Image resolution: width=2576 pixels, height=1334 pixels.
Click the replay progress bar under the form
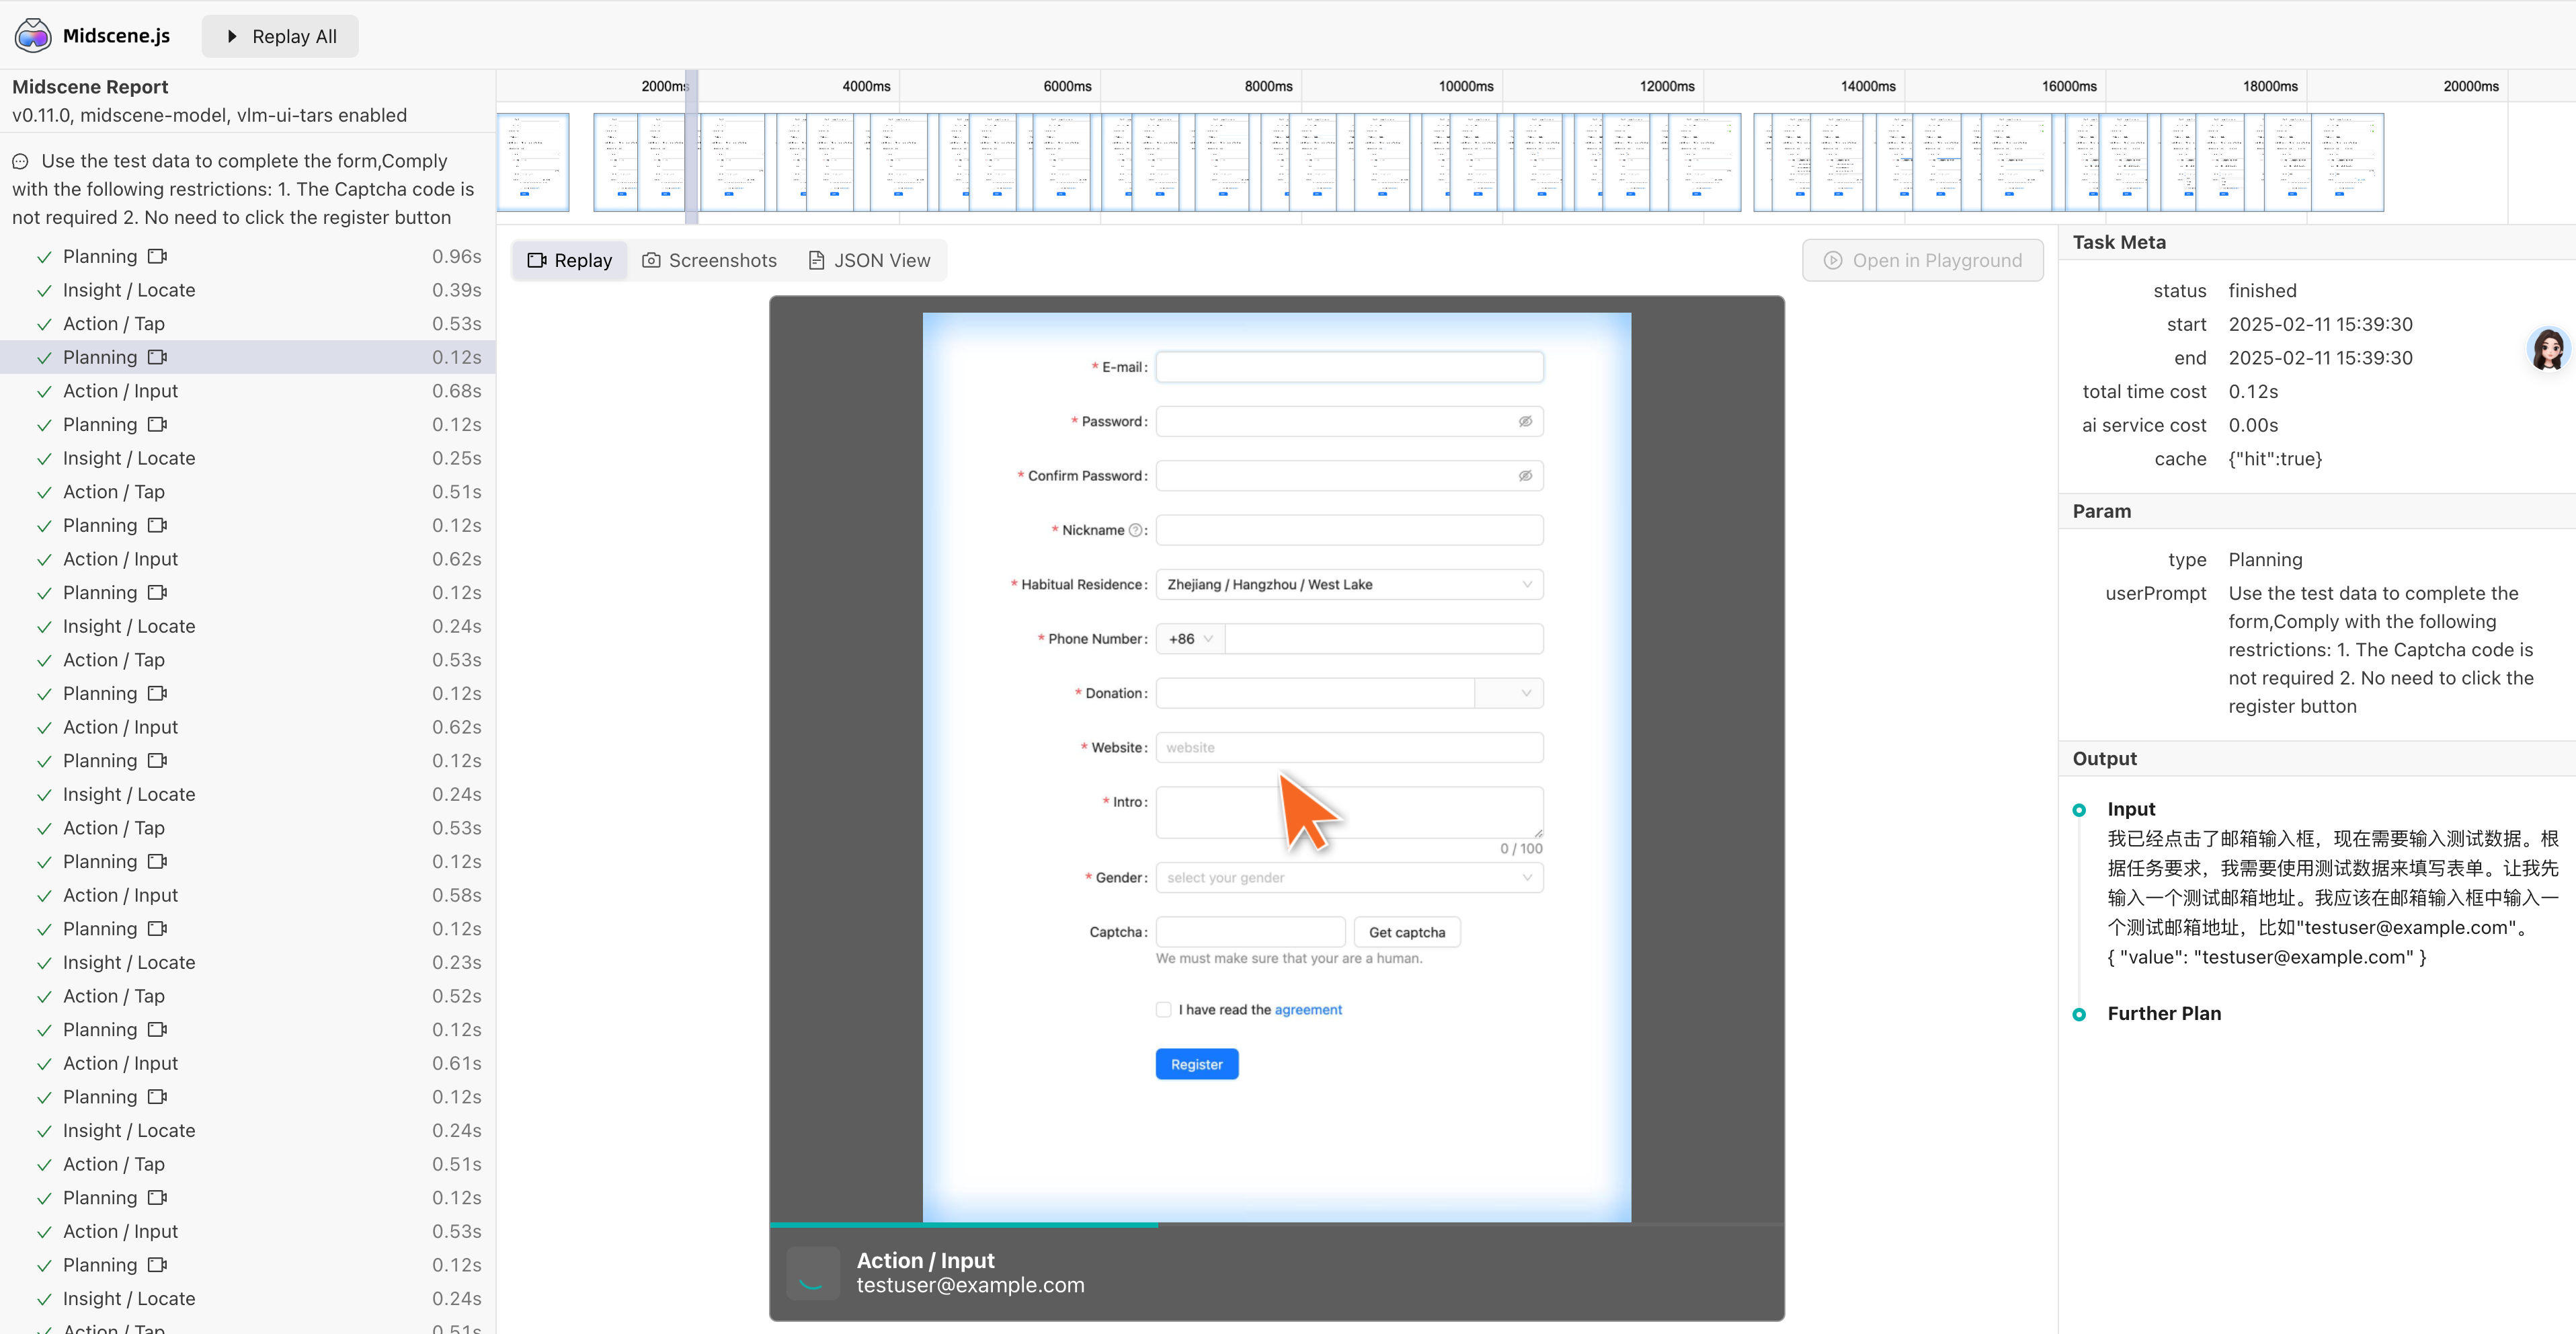tap(1276, 1224)
